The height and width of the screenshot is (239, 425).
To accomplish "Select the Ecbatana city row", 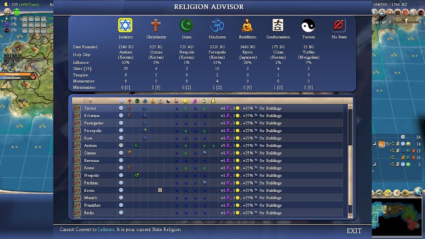I will point(208,115).
